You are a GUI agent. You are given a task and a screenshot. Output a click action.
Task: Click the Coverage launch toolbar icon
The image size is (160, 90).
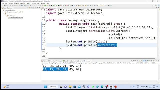click(x=57, y=5)
